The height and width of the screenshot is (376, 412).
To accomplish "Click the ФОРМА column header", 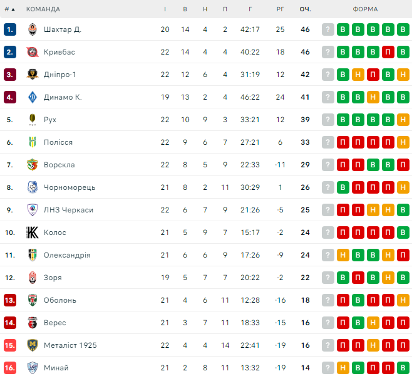I will (x=365, y=9).
